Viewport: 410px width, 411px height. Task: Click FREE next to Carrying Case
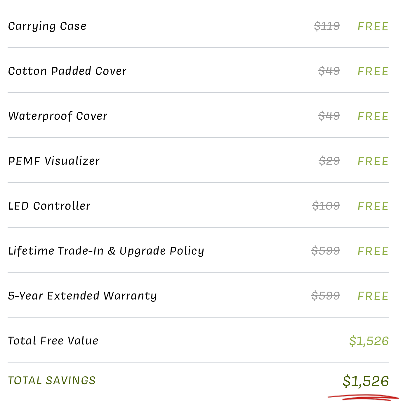373,27
